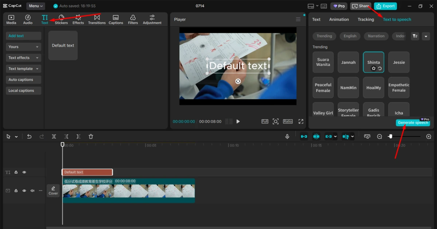Open the Transitions panel icon
Image resolution: width=437 pixels, height=229 pixels.
point(97,19)
